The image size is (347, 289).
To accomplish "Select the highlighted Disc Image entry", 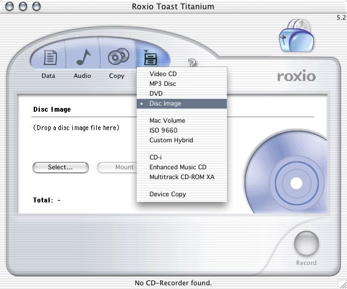I will click(x=182, y=104).
